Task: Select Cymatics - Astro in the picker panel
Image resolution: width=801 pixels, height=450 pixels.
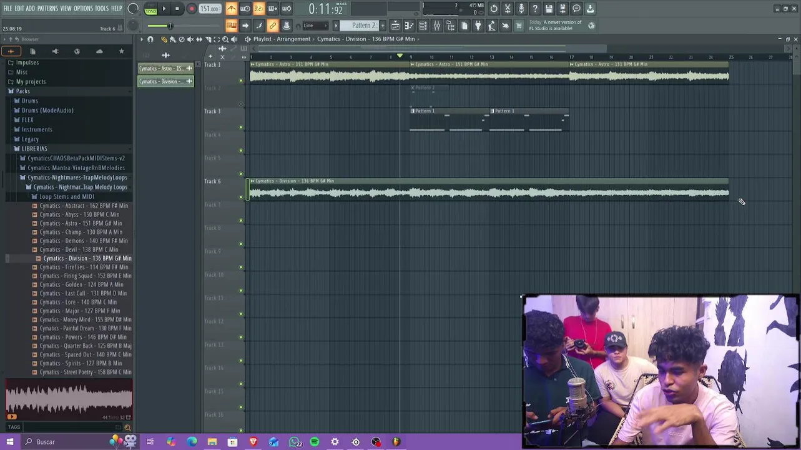Action: [x=165, y=68]
